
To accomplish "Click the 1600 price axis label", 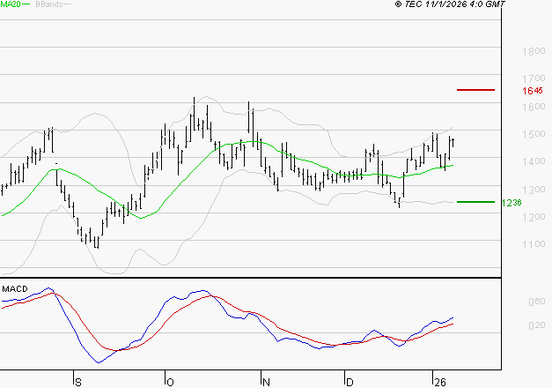I will [534, 107].
